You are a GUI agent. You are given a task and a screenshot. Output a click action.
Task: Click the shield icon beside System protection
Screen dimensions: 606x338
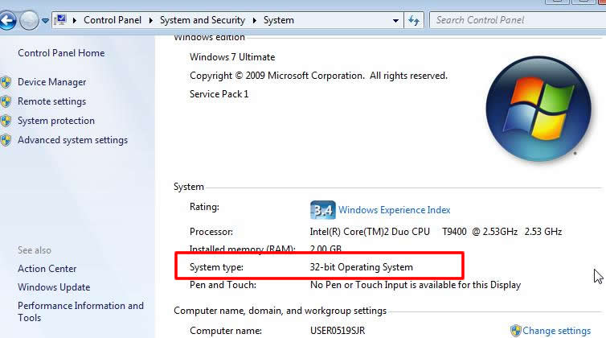(x=6, y=121)
